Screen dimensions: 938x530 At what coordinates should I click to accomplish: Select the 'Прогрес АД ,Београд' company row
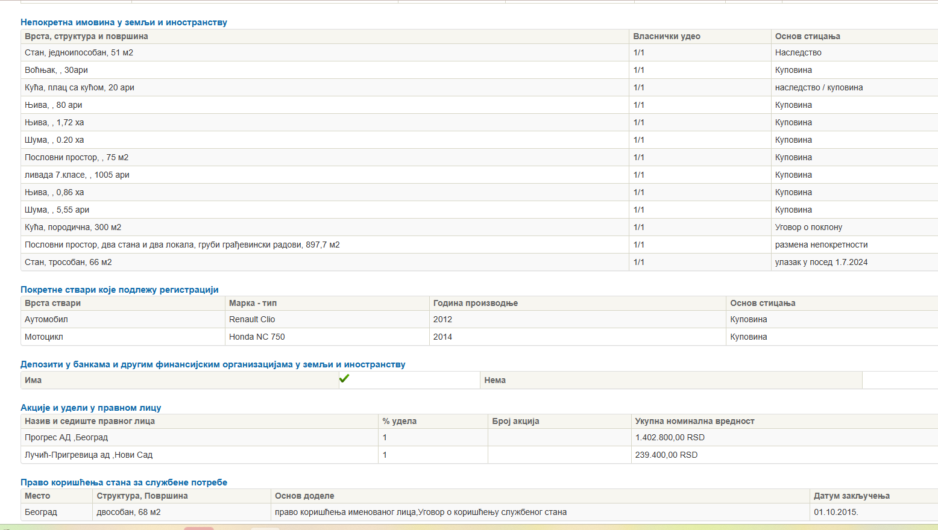click(66, 437)
